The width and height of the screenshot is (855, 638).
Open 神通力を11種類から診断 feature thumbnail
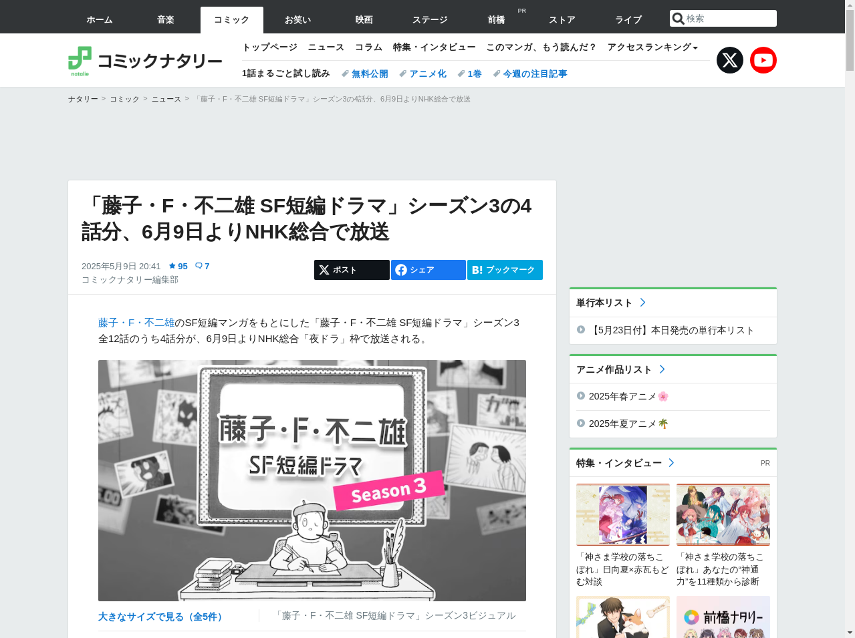click(723, 514)
